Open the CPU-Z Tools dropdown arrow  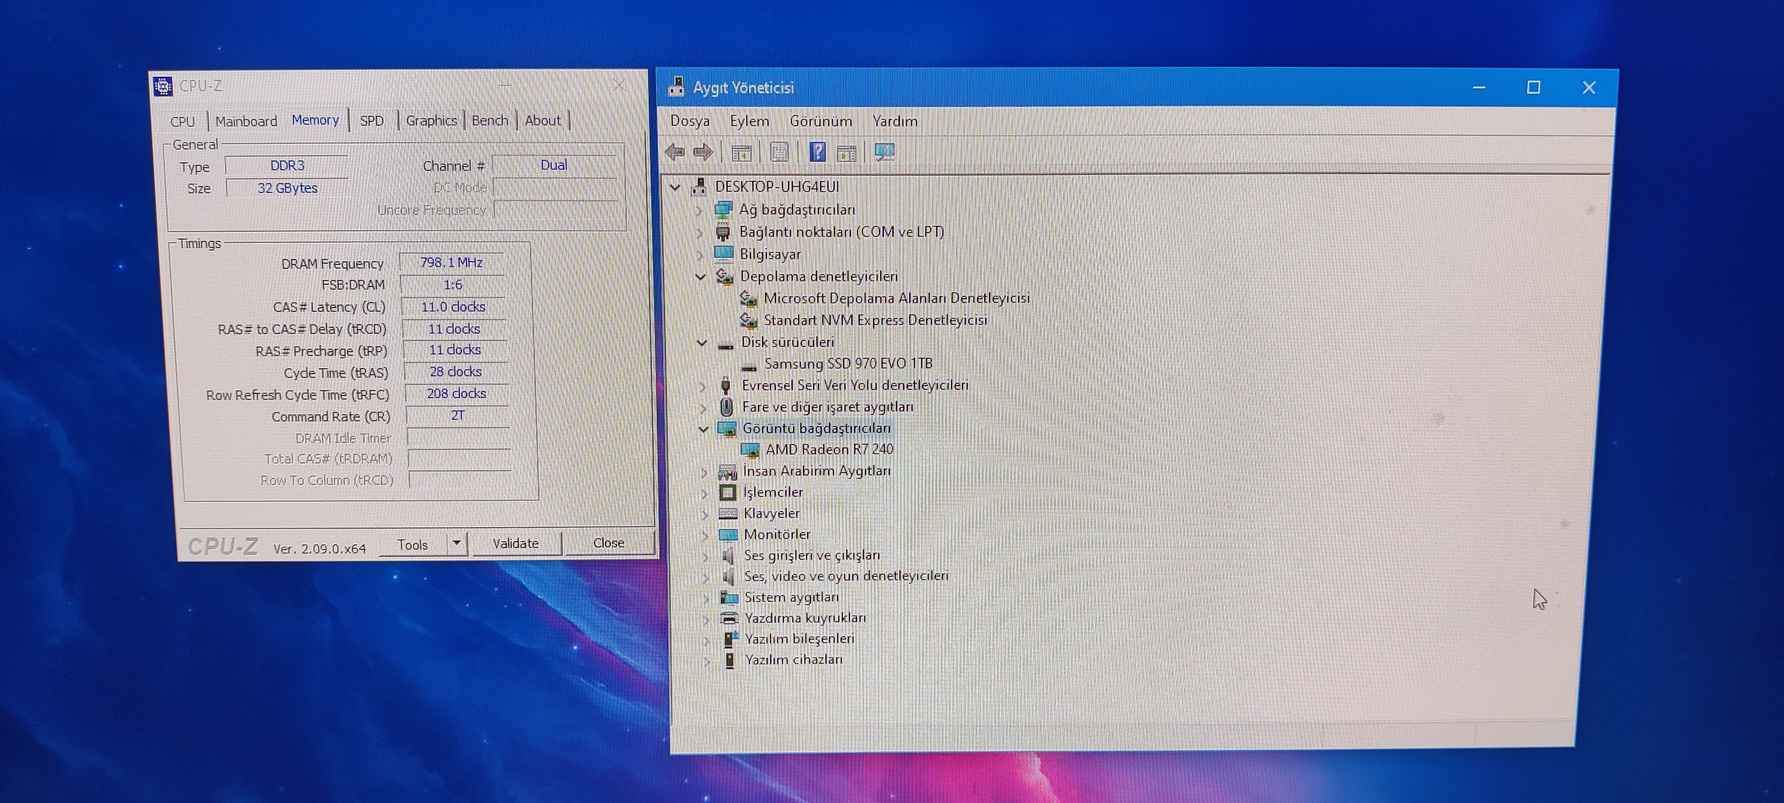[457, 543]
